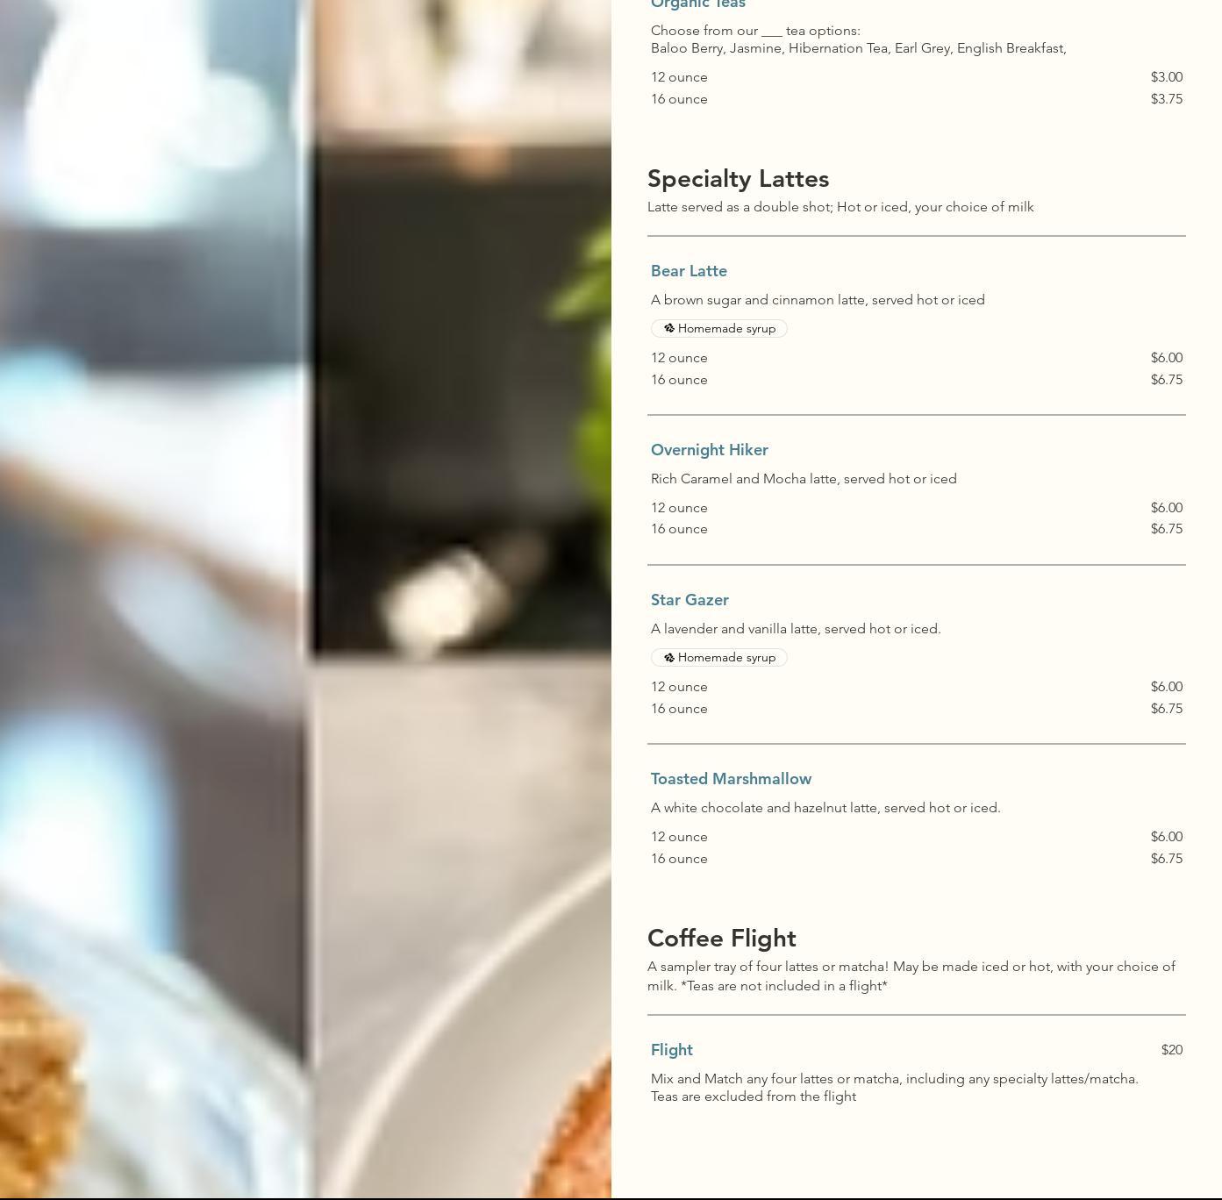The height and width of the screenshot is (1200, 1222).
Task: Open the Star Gazer menu item
Action: point(690,600)
